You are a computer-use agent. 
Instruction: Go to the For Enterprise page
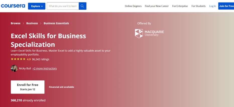pyautogui.click(x=180, y=6)
